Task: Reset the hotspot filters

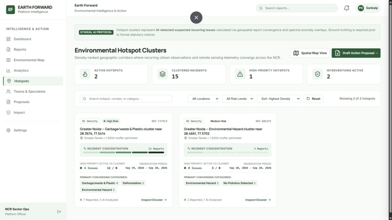Action: point(313,99)
